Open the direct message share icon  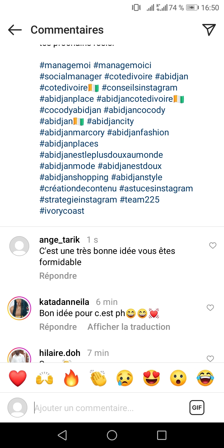(209, 30)
